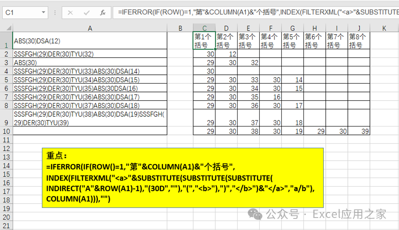Click cell ending with TYU(34)ABS(30)DSA(15)

(x=90, y=80)
